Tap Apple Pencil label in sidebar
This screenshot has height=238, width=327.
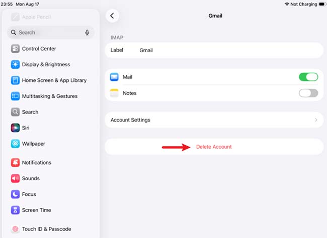click(x=36, y=17)
